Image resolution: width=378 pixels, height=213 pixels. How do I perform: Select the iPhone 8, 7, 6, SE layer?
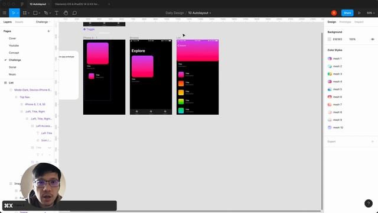tap(35, 104)
